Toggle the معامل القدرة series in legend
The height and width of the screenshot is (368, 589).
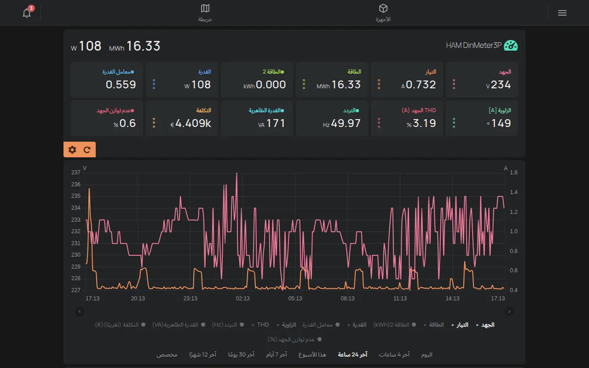click(321, 325)
